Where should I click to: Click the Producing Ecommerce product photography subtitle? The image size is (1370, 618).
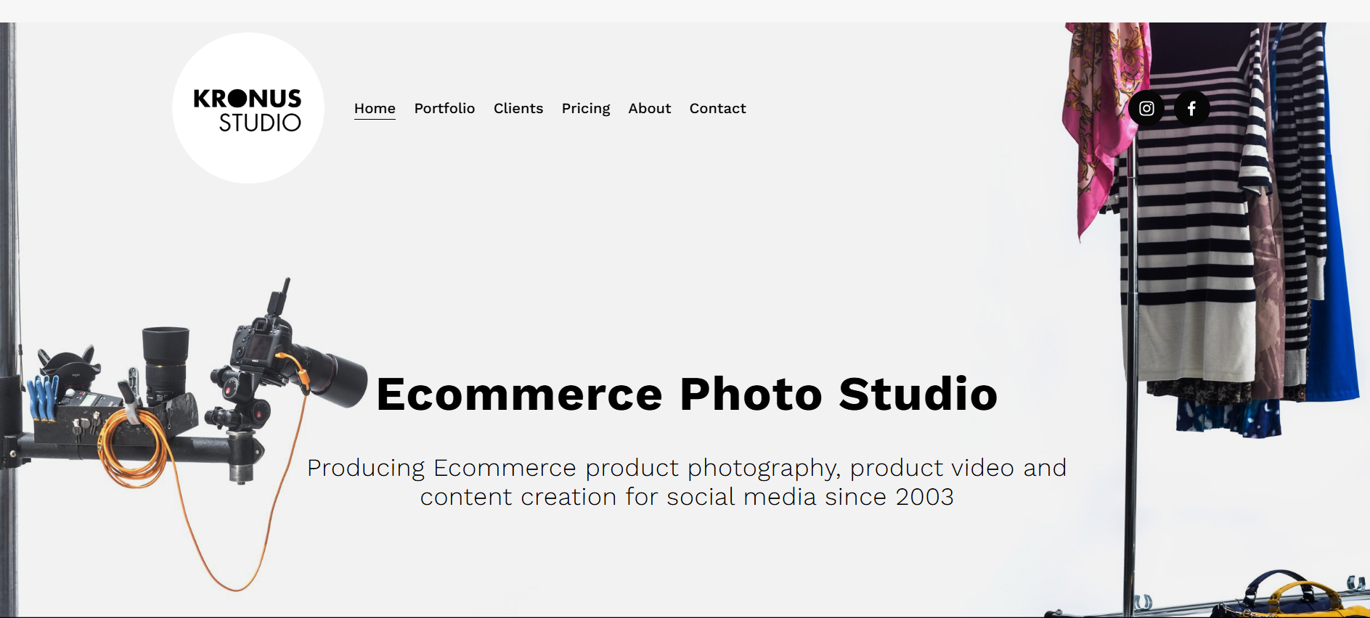point(687,482)
